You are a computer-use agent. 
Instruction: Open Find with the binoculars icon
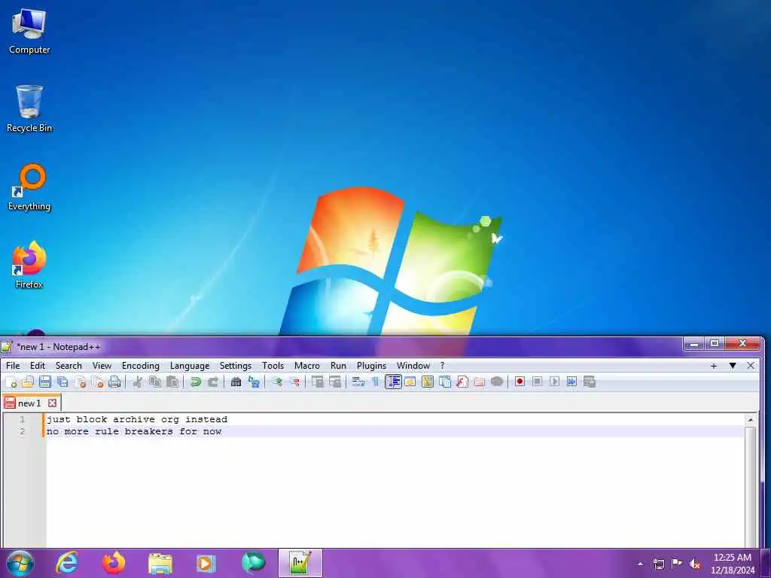click(236, 382)
